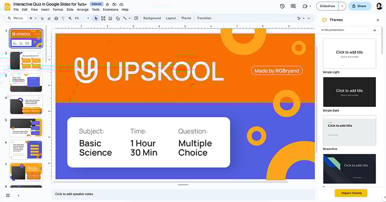Open the Extensions menu
386x202 pixels.
(x=110, y=10)
